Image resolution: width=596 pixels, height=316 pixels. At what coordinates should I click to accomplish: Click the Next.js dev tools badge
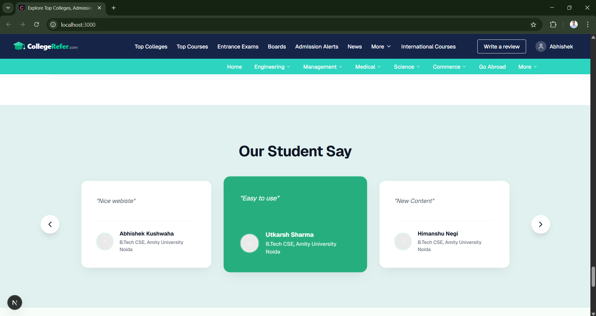[15, 302]
